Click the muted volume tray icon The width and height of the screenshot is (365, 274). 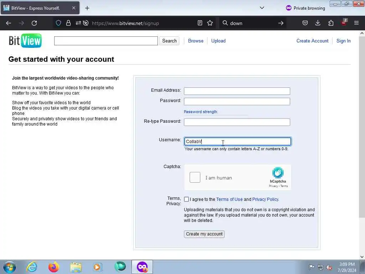(329, 267)
